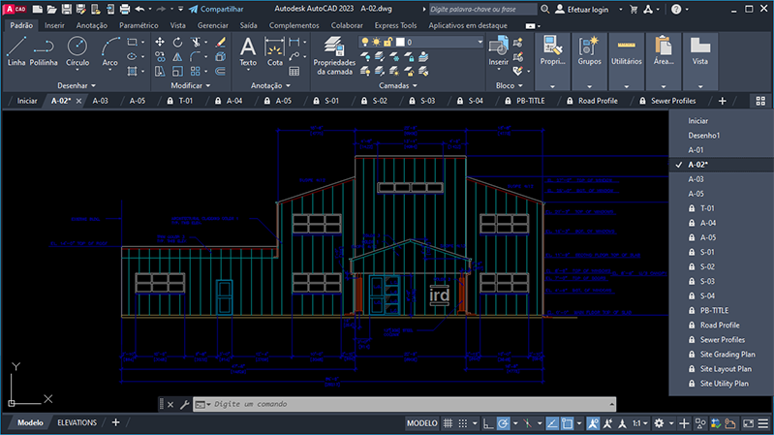774x435 pixels.
Task: Select the Stretch tool
Action: pyautogui.click(x=160, y=72)
